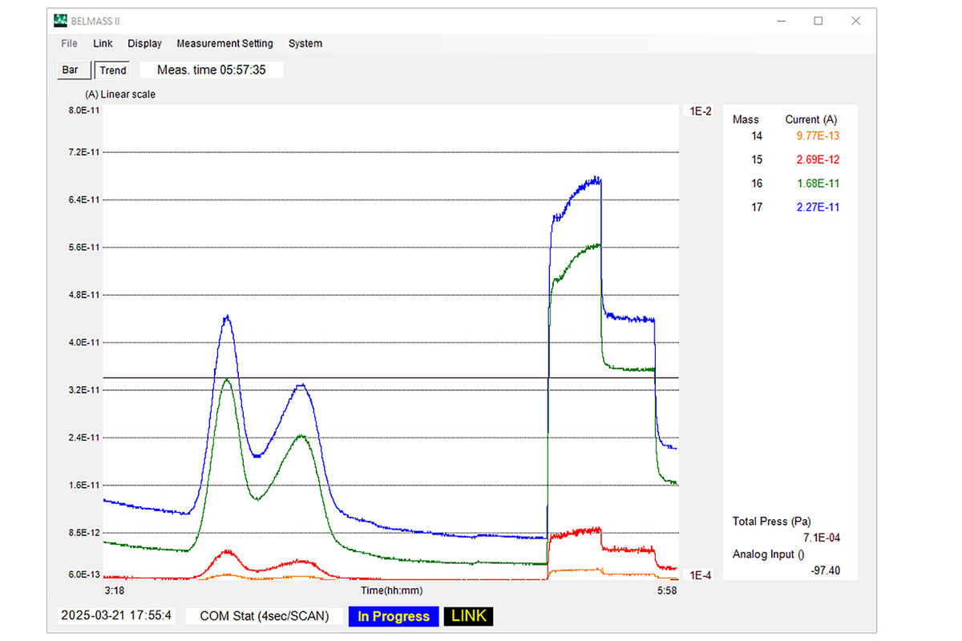Viewport: 962px width, 641px height.
Task: Click the Total Press value 7.1E-04
Action: (822, 538)
